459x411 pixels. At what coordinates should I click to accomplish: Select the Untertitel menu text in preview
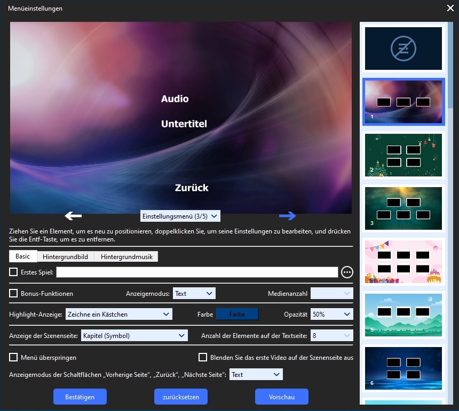pos(184,124)
